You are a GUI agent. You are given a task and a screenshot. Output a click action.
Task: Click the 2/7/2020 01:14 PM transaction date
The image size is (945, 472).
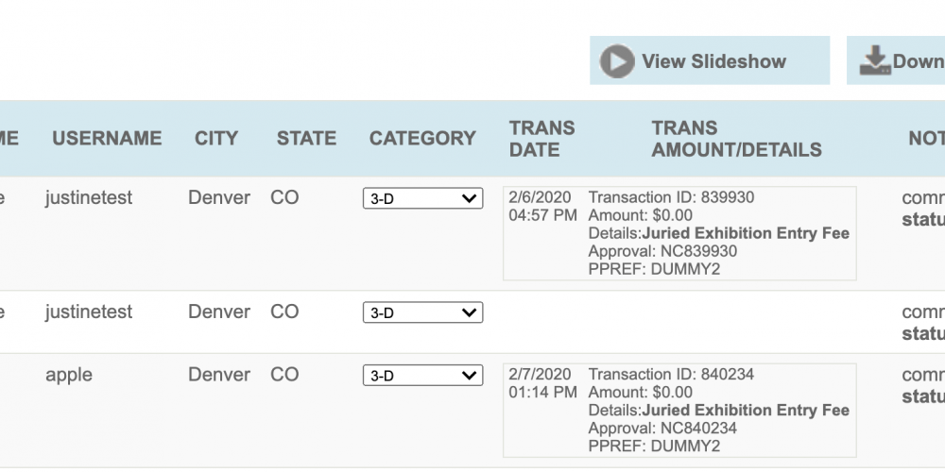coord(542,383)
